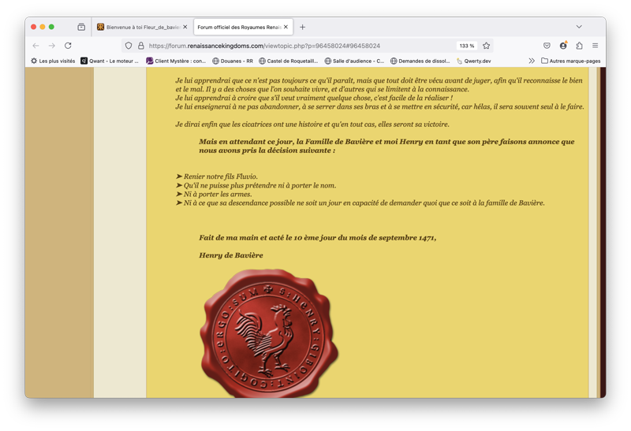Open Client Mystère bookmark
This screenshot has height=431, width=631.
click(x=176, y=61)
